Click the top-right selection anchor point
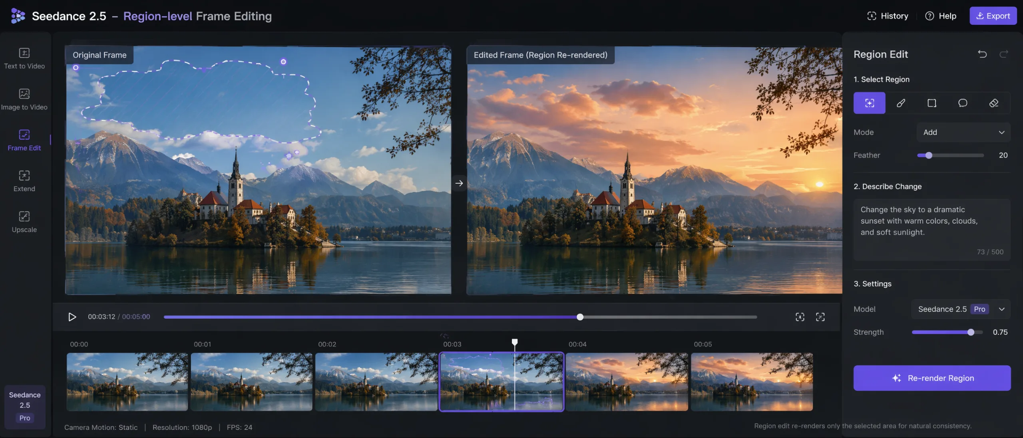 [x=283, y=61]
